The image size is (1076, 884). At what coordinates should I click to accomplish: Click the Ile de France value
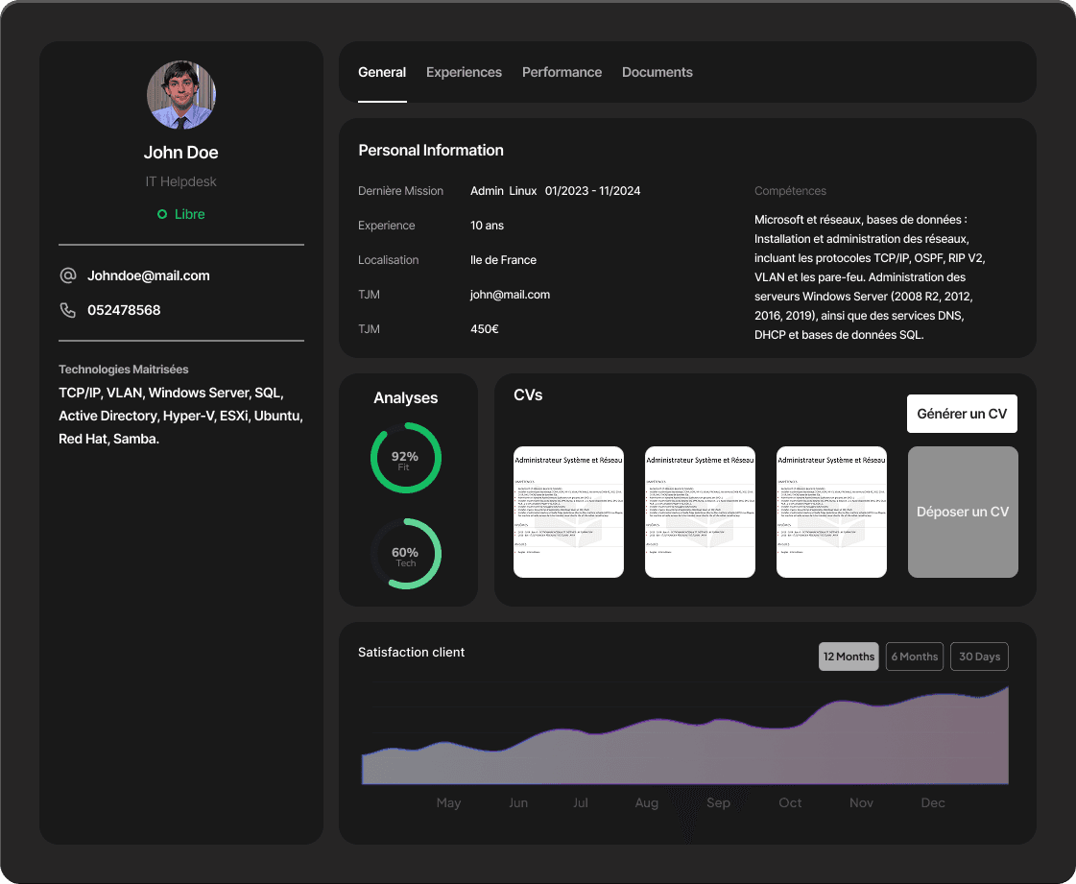point(504,260)
